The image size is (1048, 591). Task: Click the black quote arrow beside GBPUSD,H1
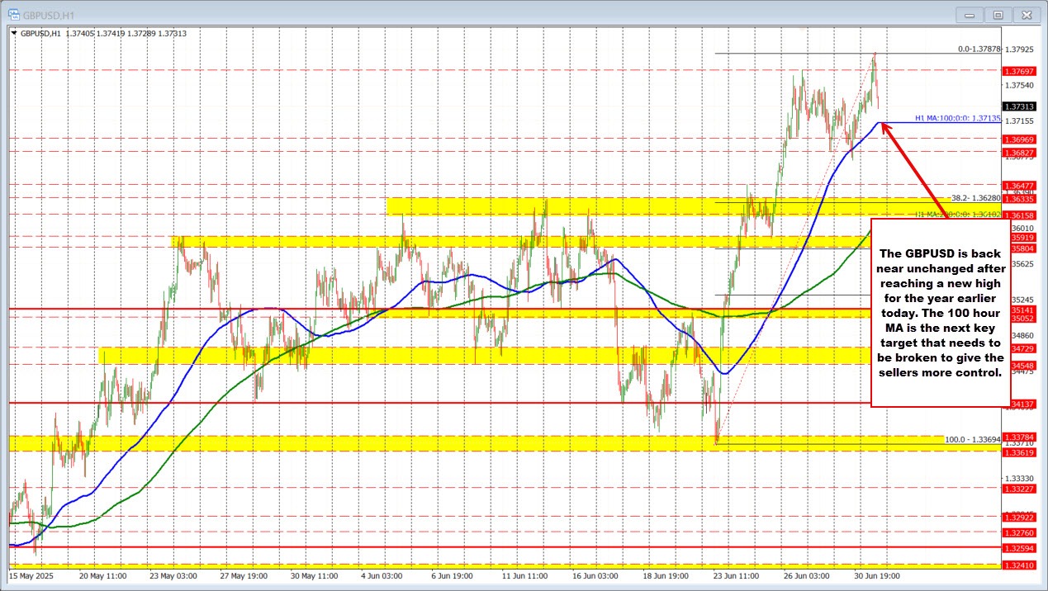[15, 33]
